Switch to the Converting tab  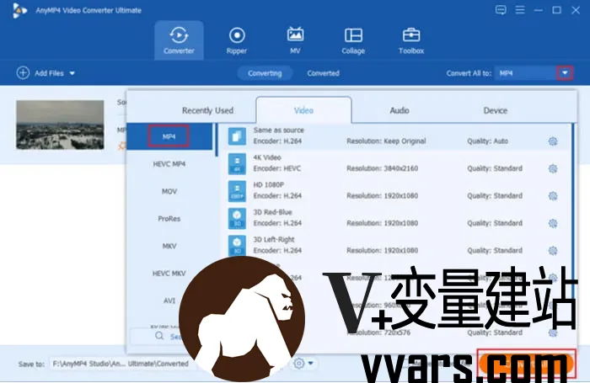tap(265, 73)
